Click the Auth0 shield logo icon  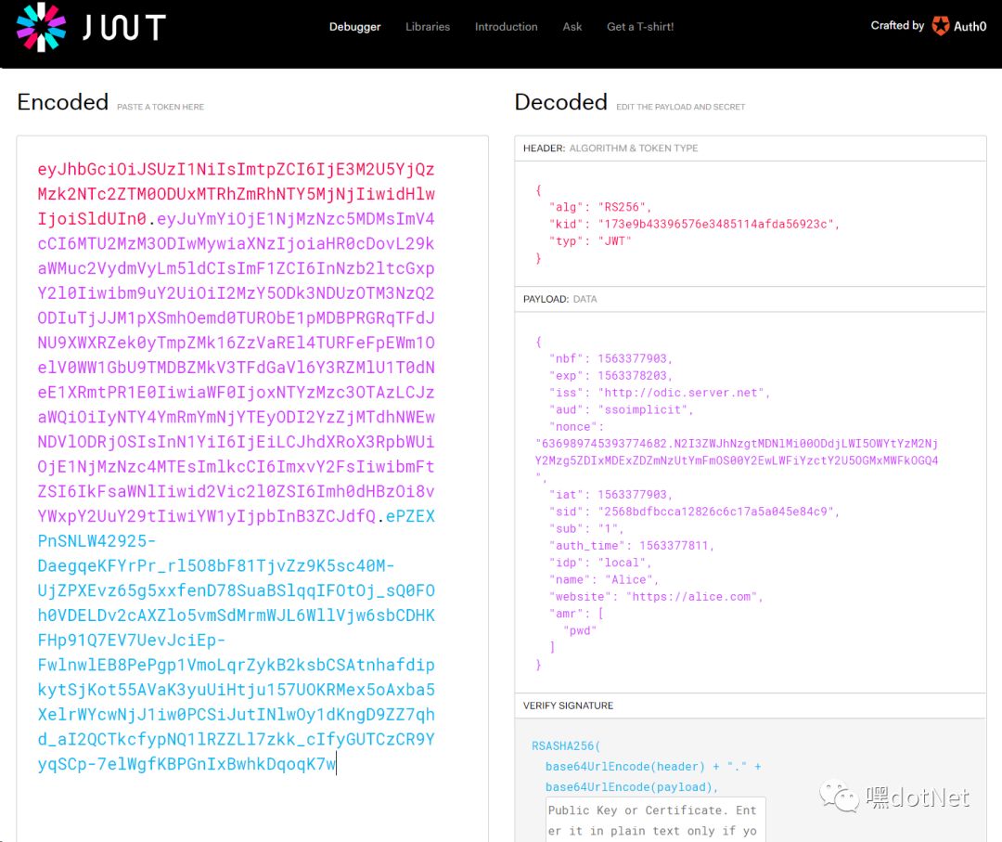coord(940,26)
